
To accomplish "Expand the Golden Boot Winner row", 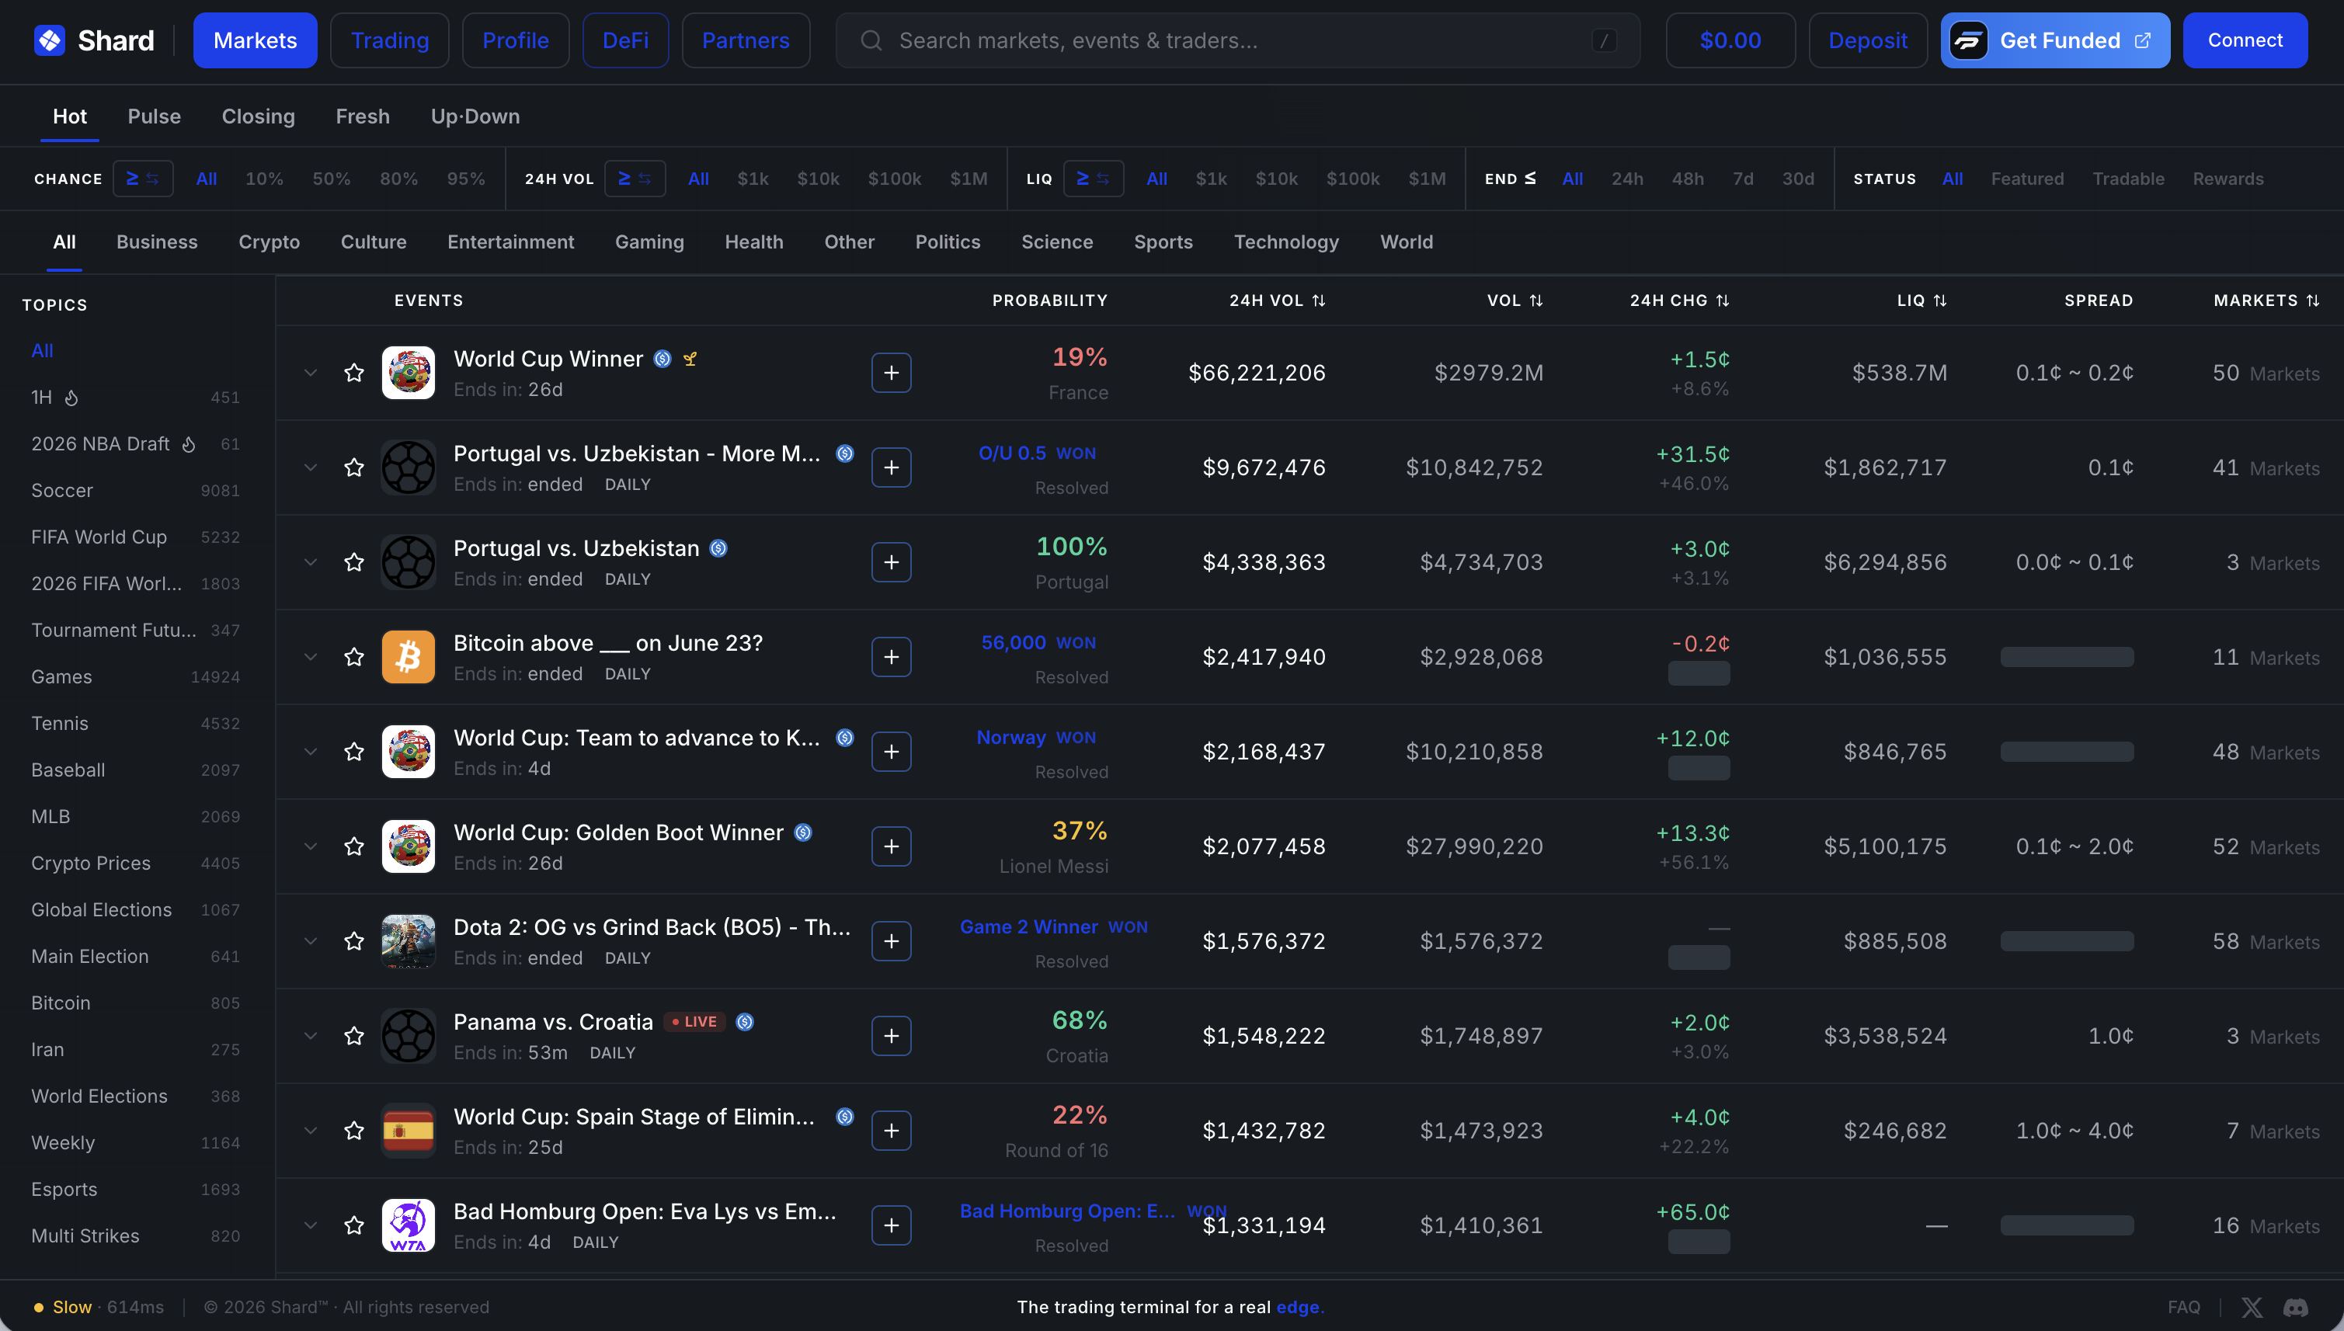I will click(311, 846).
